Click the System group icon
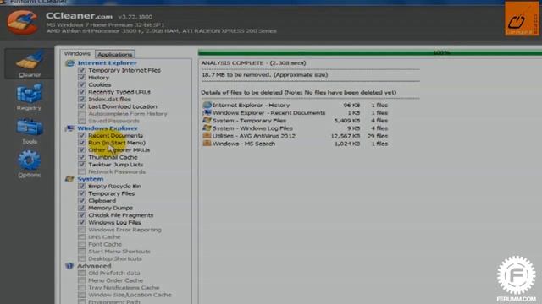Viewport: 542px width, 304px height. (69, 179)
